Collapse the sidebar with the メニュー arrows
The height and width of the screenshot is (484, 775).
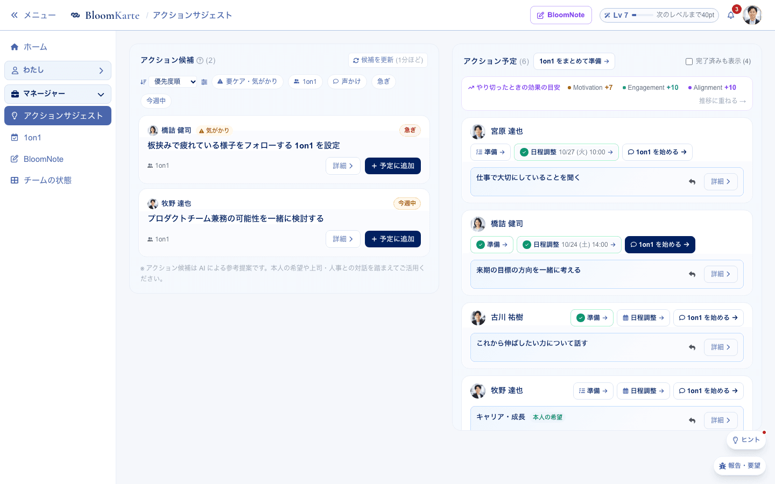click(x=33, y=15)
